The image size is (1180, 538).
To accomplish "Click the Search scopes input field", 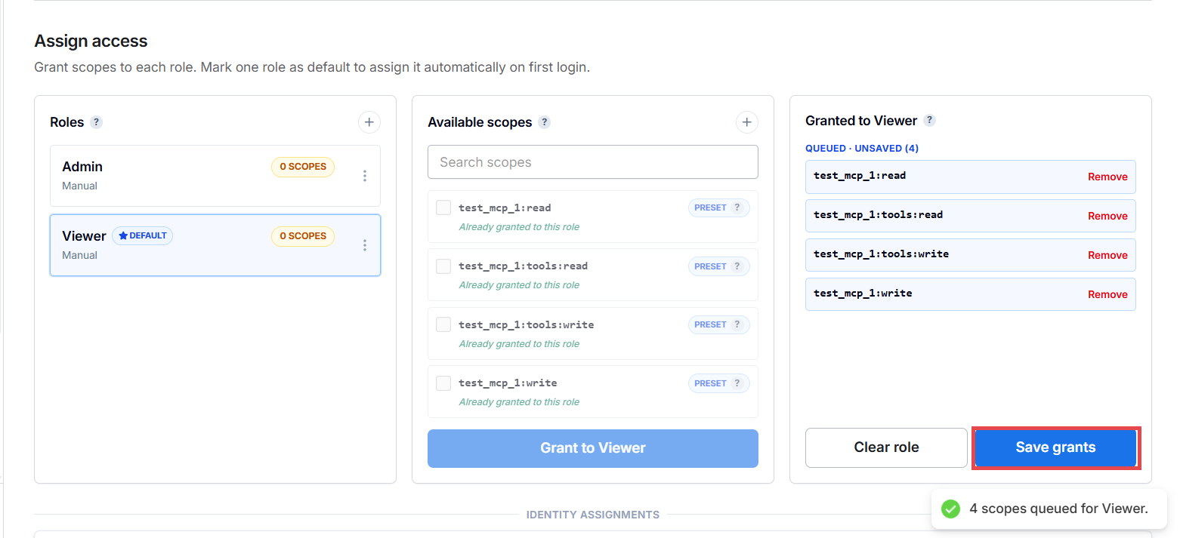I will [x=593, y=162].
